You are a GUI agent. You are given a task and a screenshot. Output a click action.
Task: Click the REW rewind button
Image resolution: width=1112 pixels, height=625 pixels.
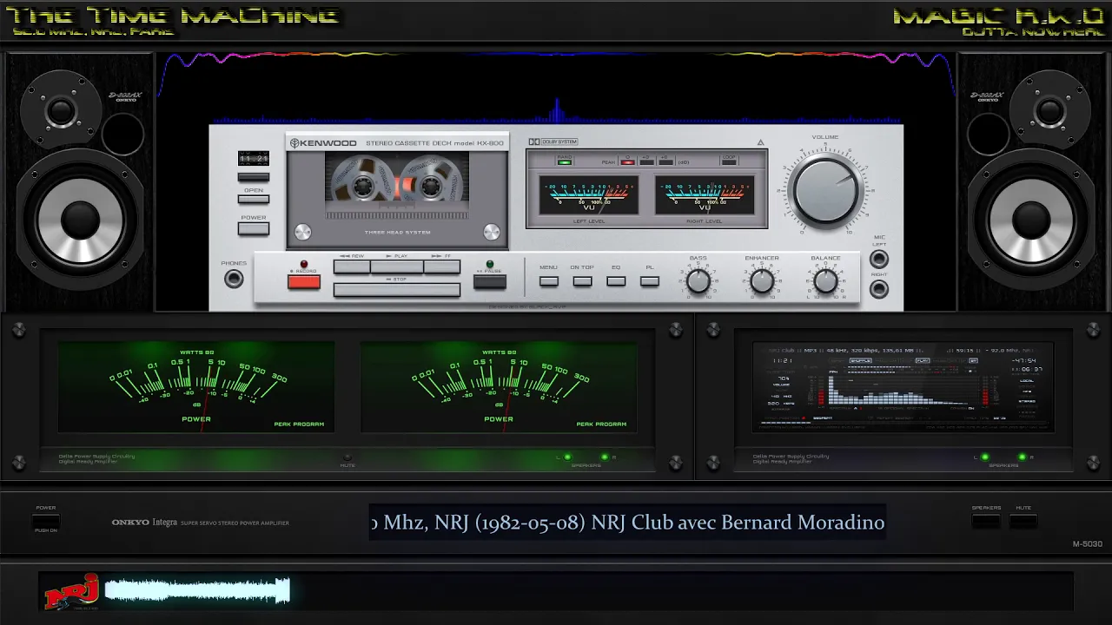coord(352,266)
